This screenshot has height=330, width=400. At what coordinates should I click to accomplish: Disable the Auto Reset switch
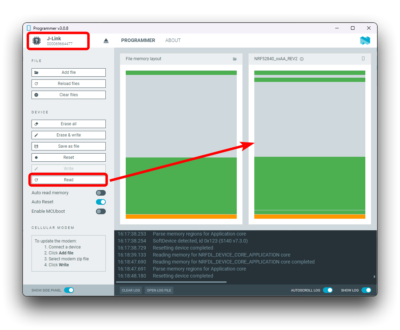click(101, 202)
